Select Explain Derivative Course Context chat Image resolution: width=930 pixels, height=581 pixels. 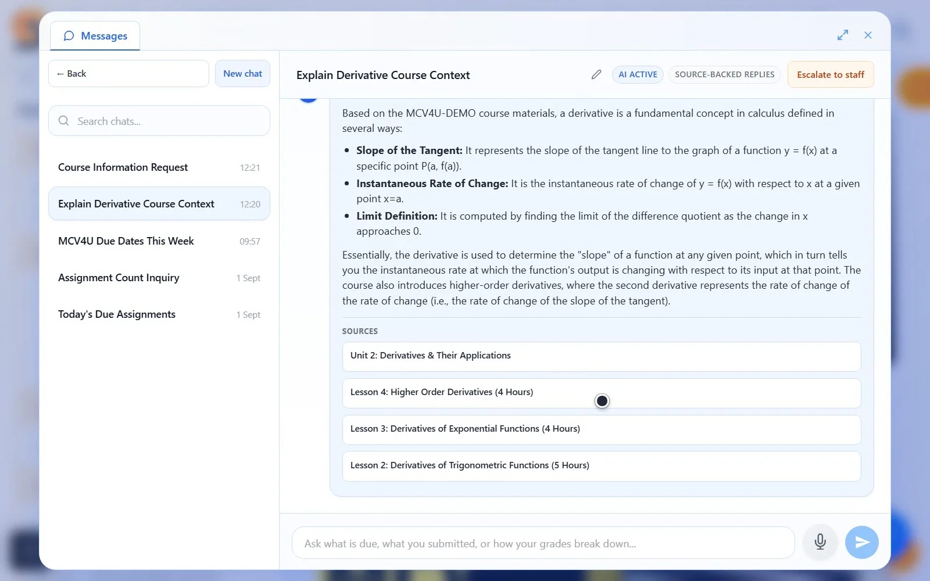[159, 204]
